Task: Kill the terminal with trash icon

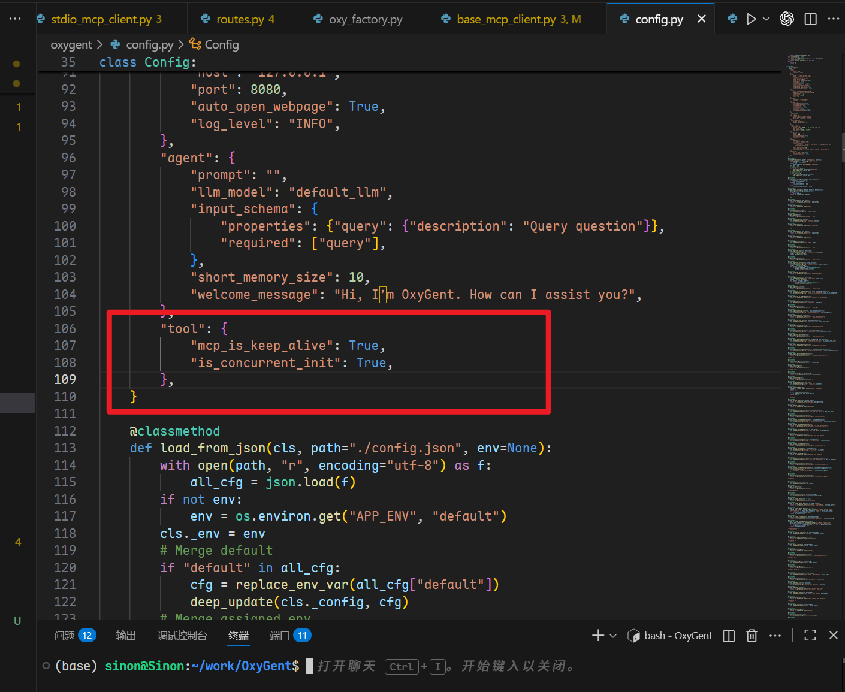Action: click(x=752, y=636)
